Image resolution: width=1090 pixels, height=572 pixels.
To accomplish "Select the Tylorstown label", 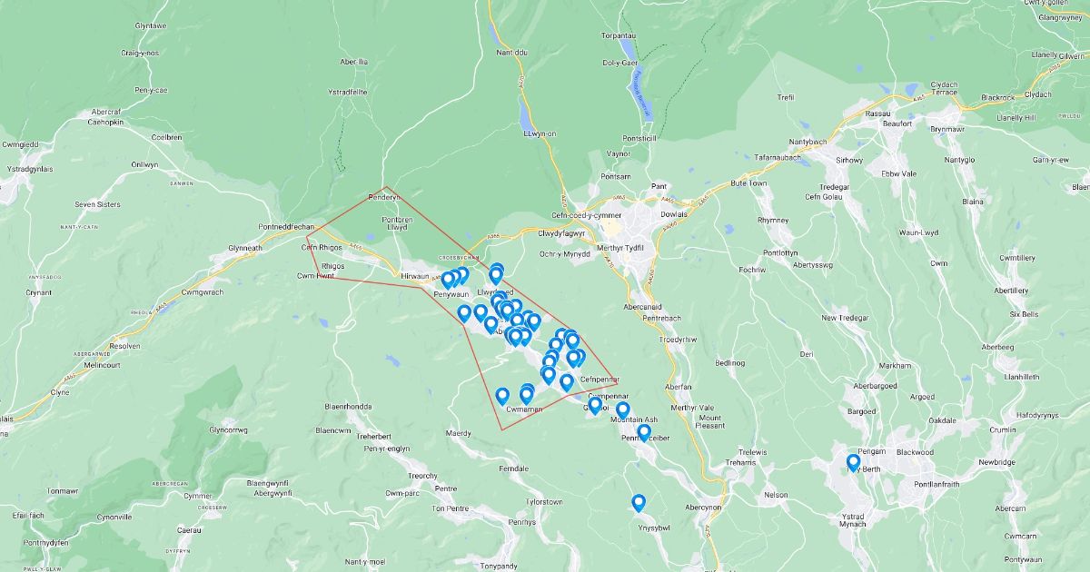I will (x=545, y=501).
